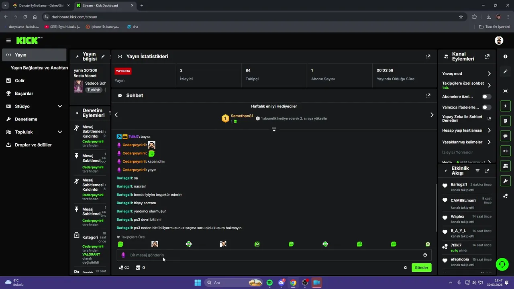Viewport: 514px width, 289px height.
Task: Click the pencil icon in right toolbar
Action: pyautogui.click(x=505, y=71)
